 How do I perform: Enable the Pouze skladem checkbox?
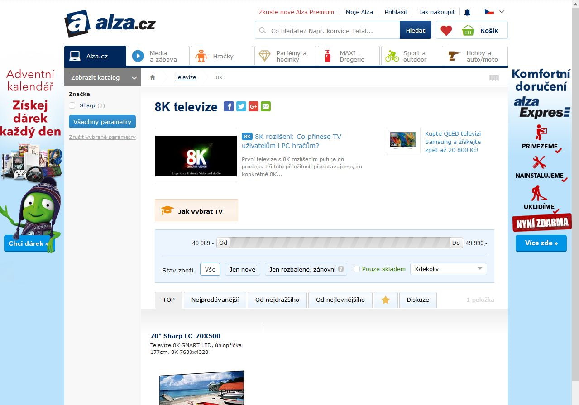[x=357, y=269]
